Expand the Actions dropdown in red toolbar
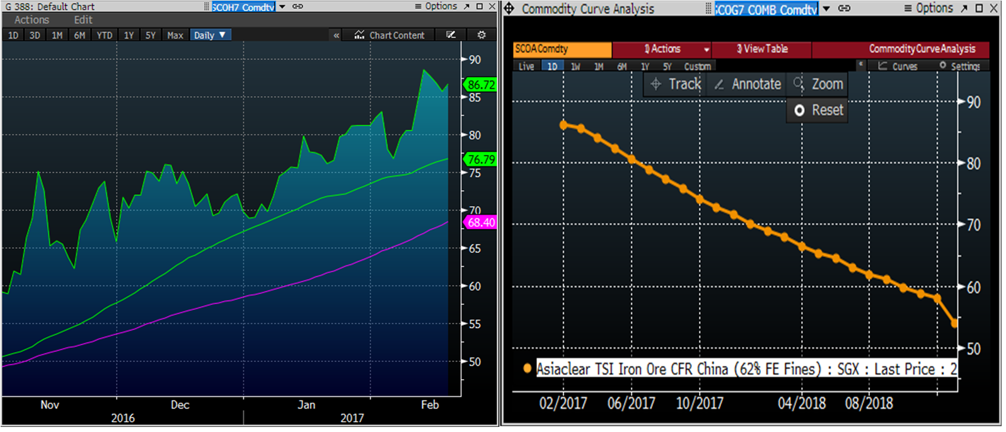The width and height of the screenshot is (1006, 432). tap(707, 49)
